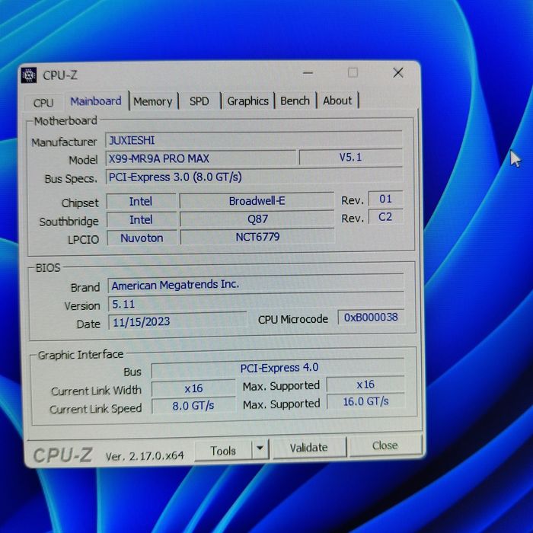Click the chipset Rev. 01 value
Viewport: 533px width, 533px height.
(385, 199)
